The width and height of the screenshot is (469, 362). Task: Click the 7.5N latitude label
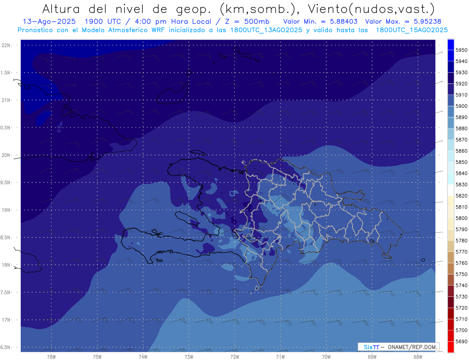click(x=6, y=292)
